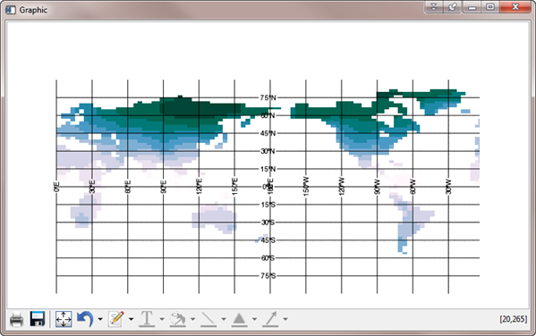Open the dropdown next to Arrow tool
Screen dimensions: 536x336
coord(285,319)
